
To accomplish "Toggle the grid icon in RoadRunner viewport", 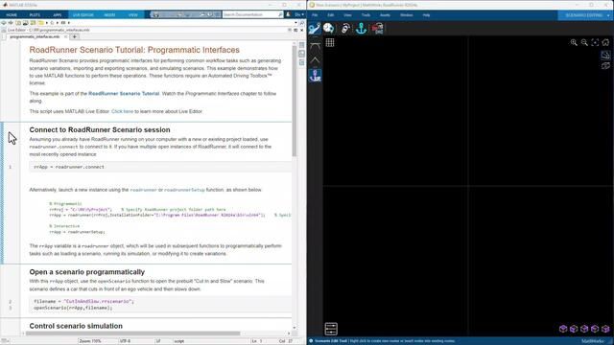I will tap(330, 42).
